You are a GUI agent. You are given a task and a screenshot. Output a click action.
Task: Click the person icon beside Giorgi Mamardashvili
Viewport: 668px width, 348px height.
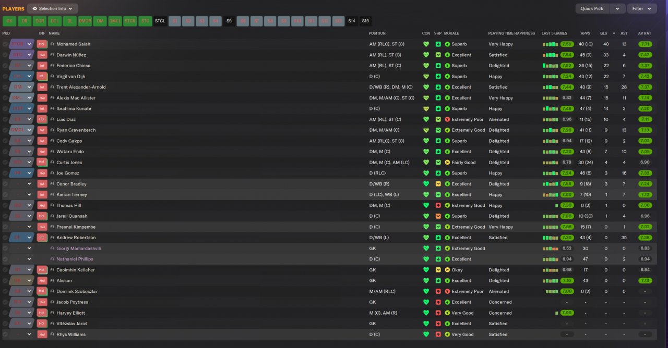(53, 248)
